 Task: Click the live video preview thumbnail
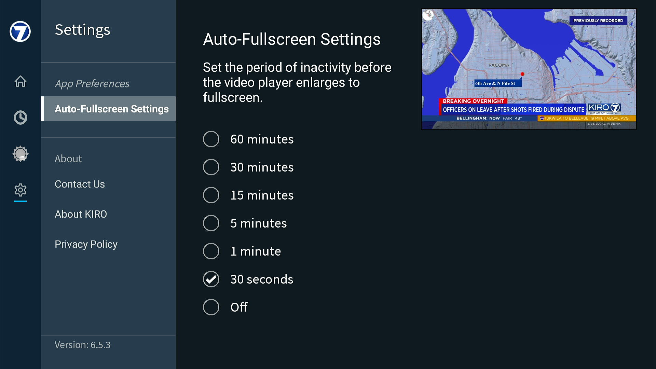click(x=529, y=69)
